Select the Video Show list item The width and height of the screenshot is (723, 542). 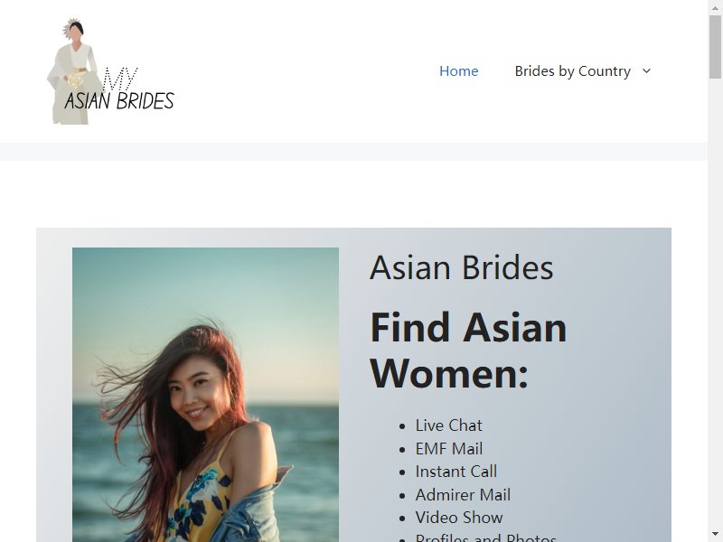(x=459, y=518)
